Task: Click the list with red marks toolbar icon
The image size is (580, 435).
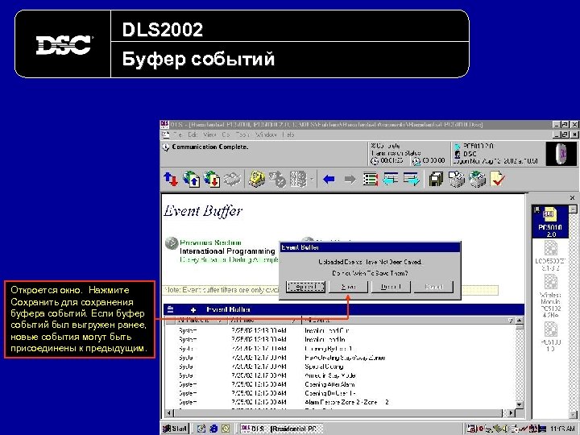Action: 370,180
